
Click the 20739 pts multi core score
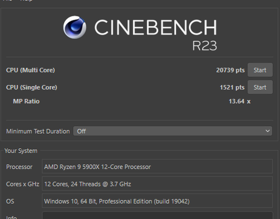click(230, 70)
